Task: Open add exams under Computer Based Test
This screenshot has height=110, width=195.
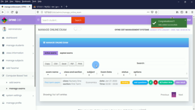Action: pos(15,82)
